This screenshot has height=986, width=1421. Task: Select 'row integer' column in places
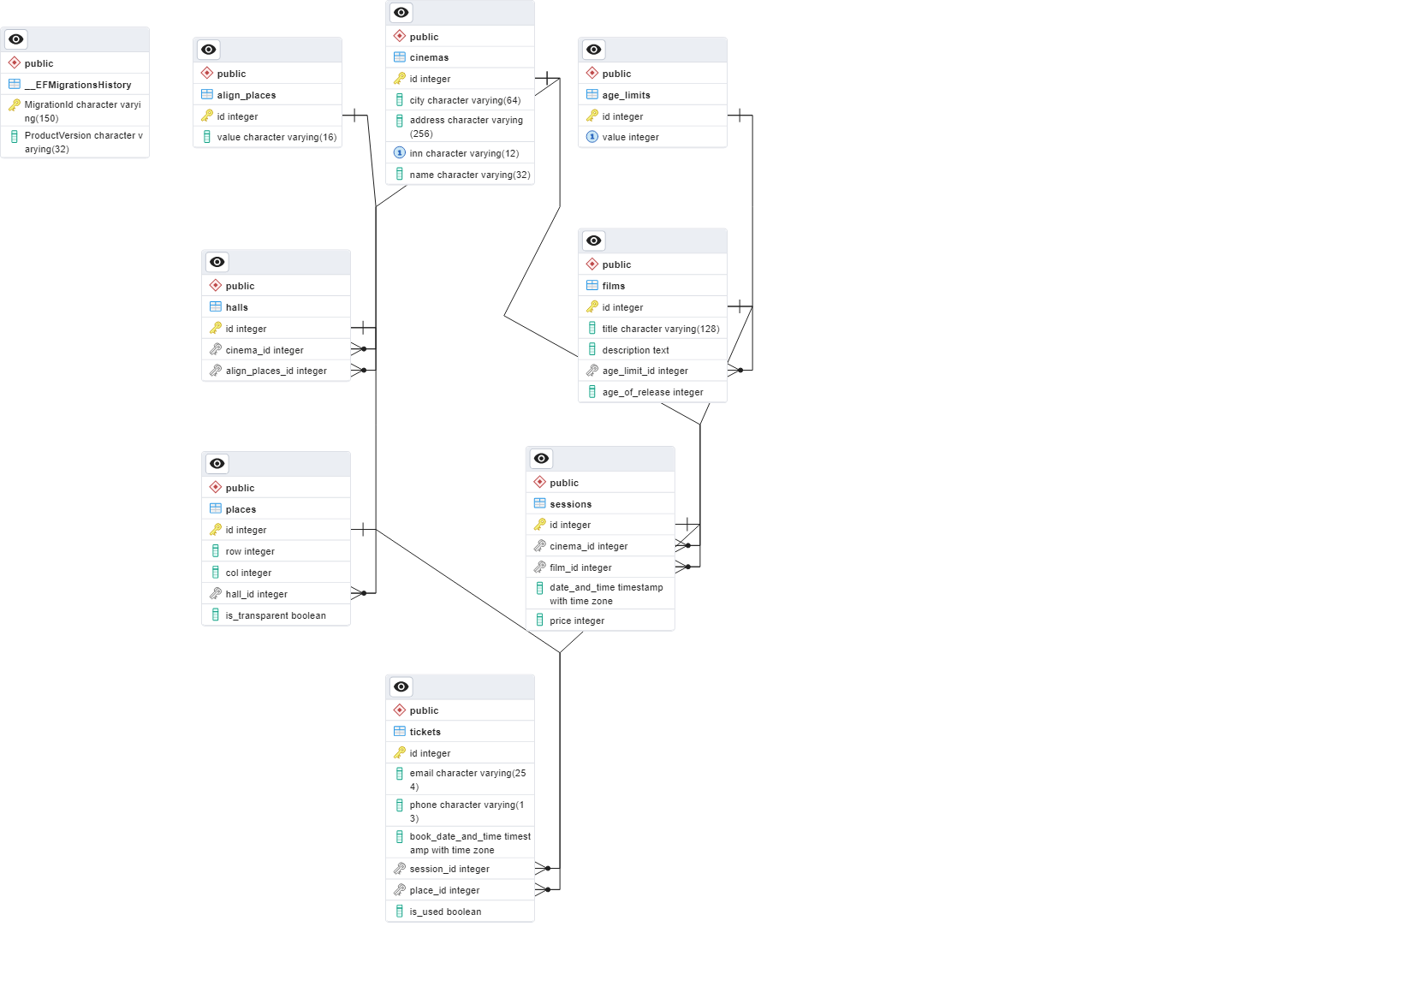276,551
